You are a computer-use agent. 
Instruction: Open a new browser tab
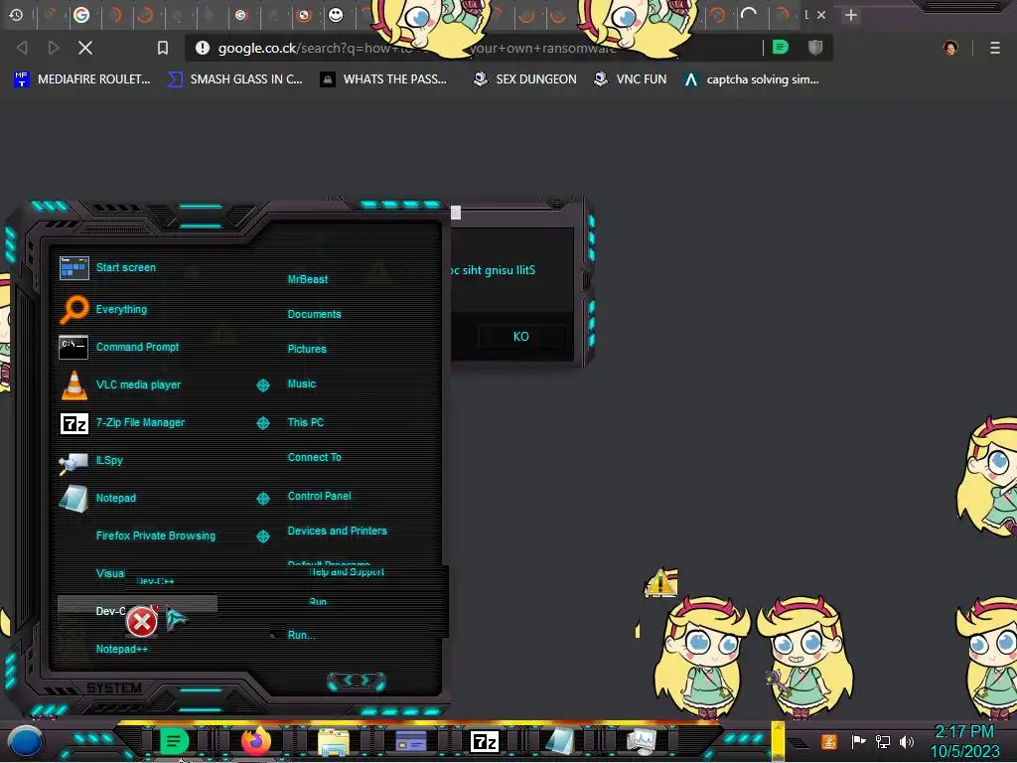click(x=851, y=14)
